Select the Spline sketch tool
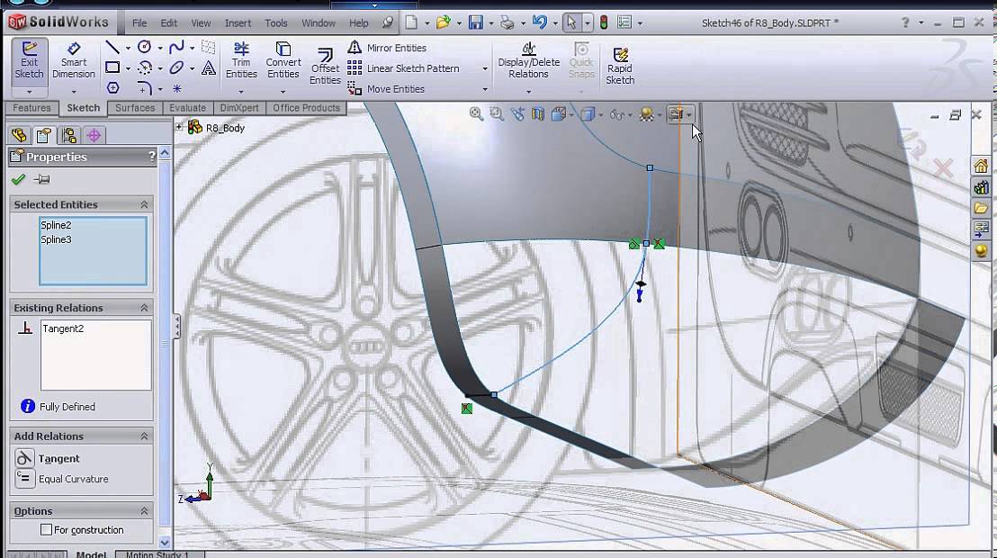997x558 pixels. pos(176,47)
